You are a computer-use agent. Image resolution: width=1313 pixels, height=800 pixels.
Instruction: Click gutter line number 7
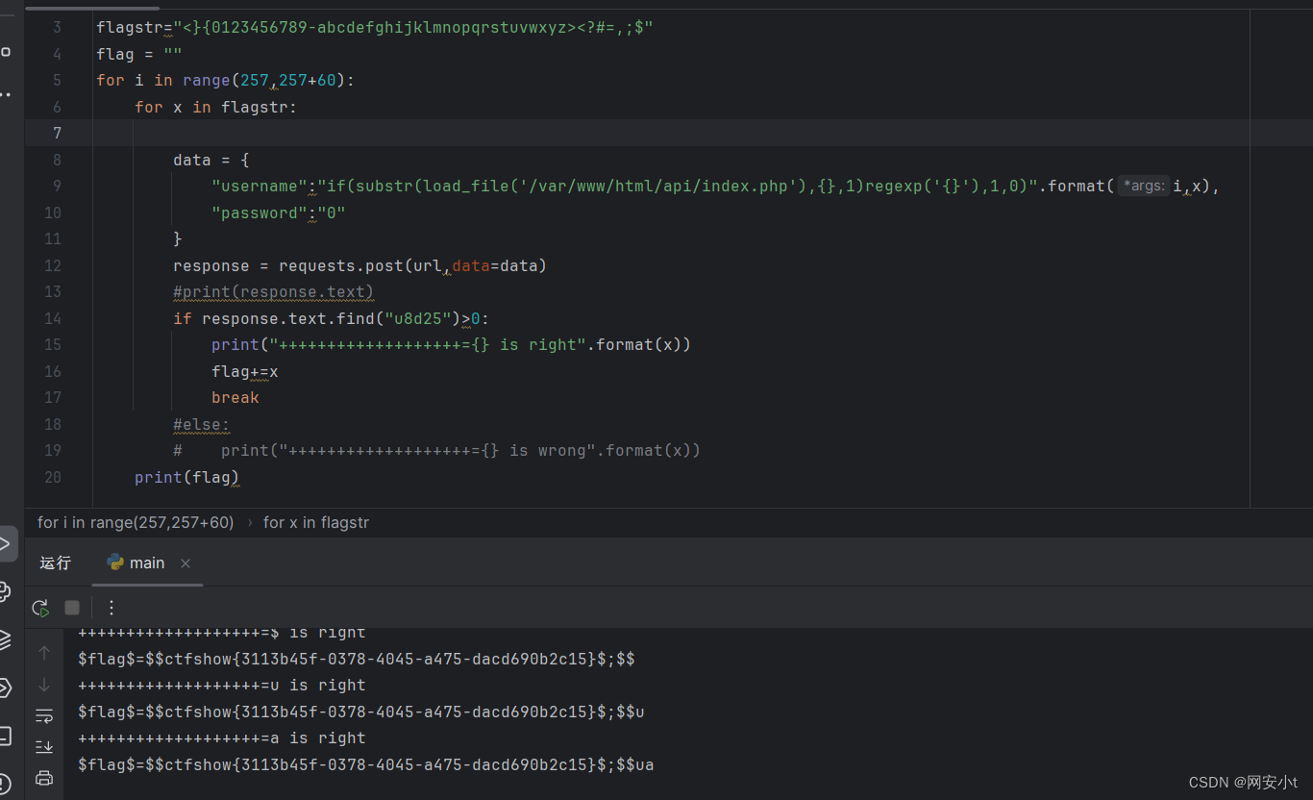(x=57, y=133)
